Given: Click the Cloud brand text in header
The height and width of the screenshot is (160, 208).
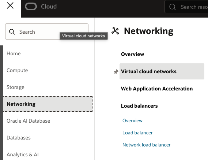Looking at the screenshot, I should coord(49,7).
